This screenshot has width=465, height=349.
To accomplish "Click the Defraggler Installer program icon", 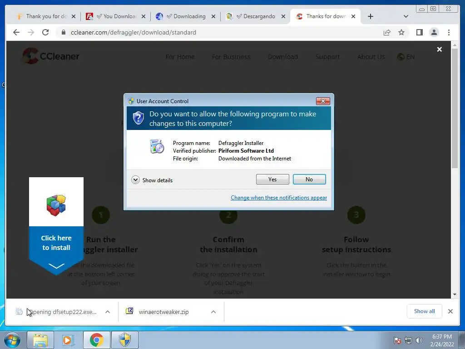I will (157, 146).
